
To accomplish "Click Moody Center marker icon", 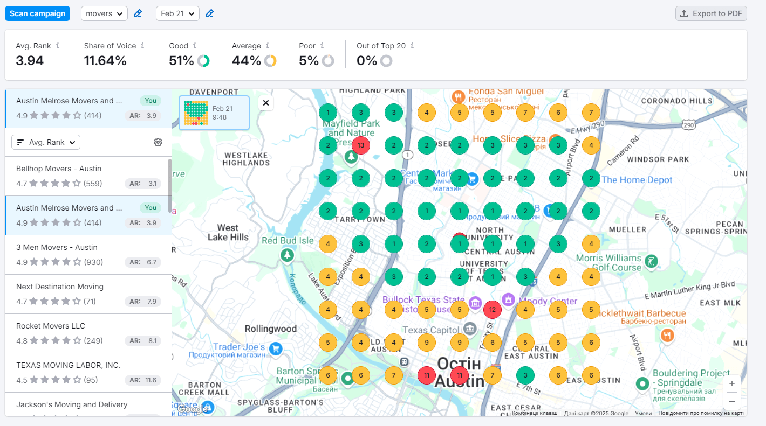I will click(508, 299).
